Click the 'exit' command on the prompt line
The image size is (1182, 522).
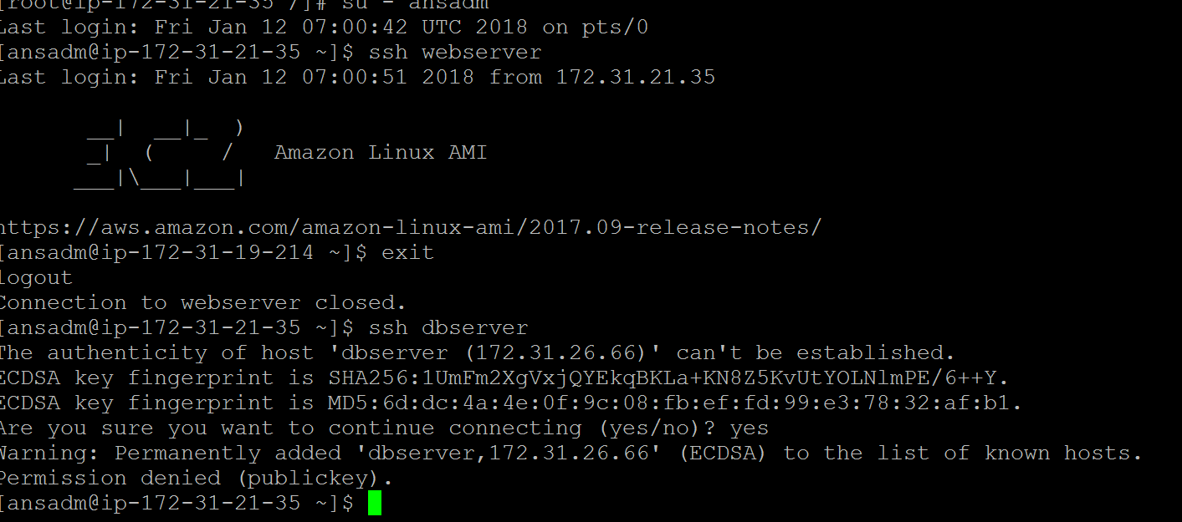(x=408, y=252)
